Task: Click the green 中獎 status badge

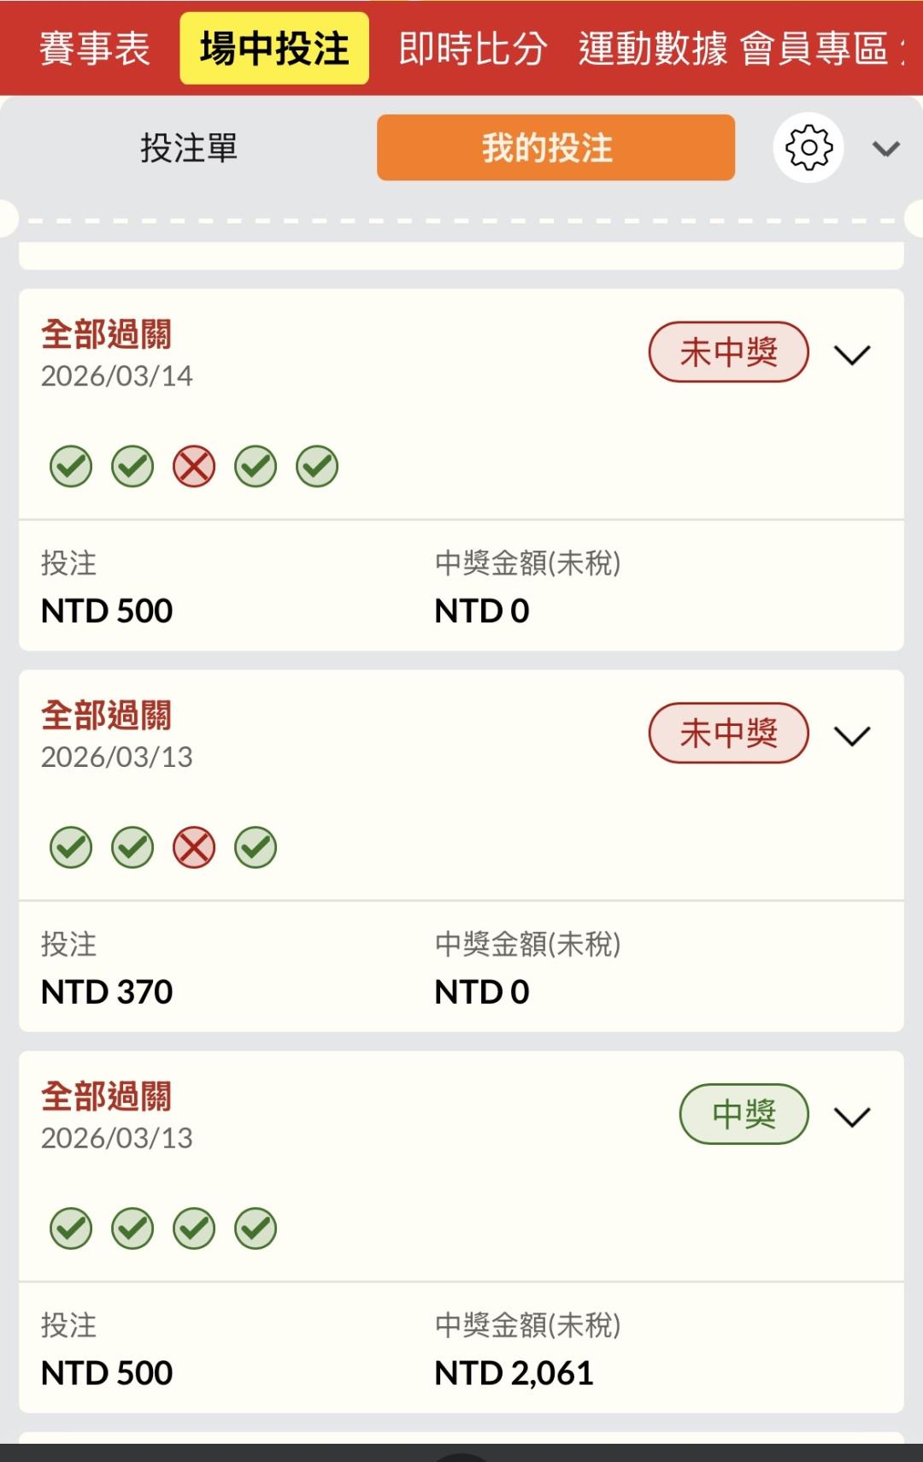Action: (744, 1114)
